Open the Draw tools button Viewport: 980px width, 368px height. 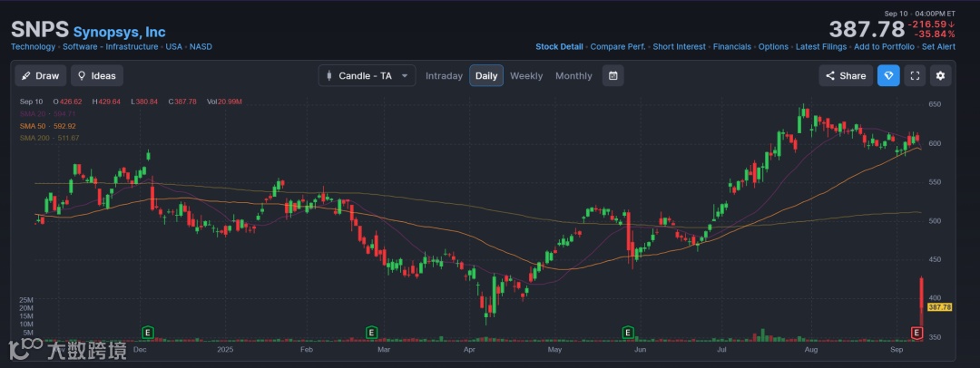pos(41,75)
